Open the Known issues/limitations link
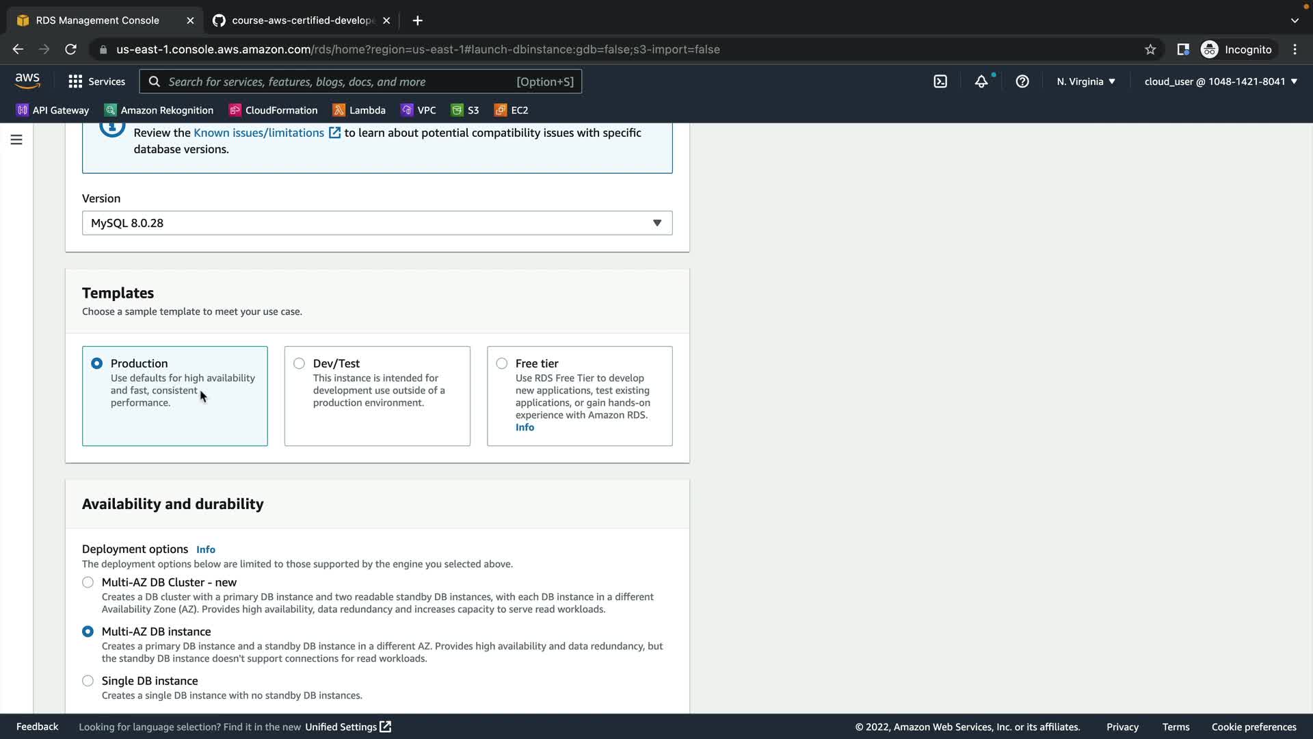The height and width of the screenshot is (739, 1313). click(x=259, y=133)
